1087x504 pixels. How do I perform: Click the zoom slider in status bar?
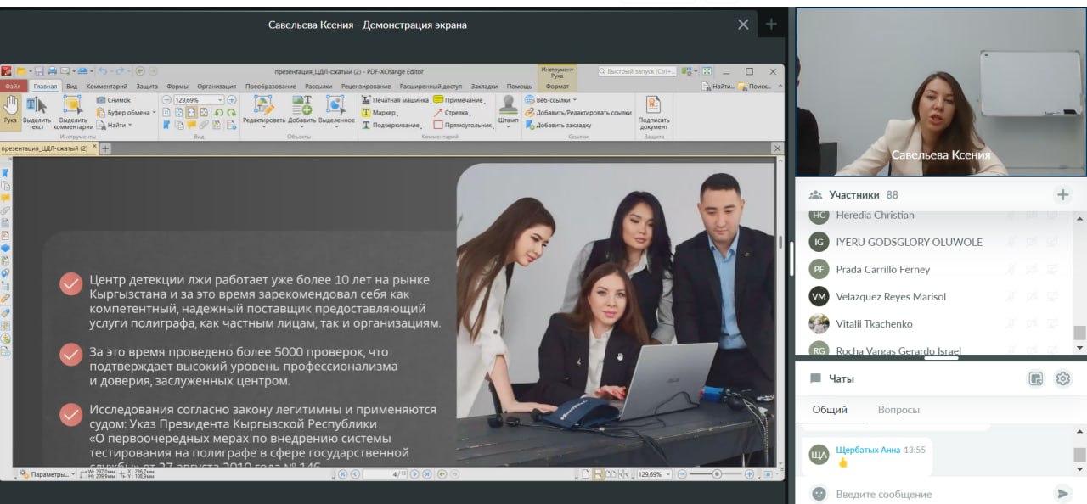point(717,474)
